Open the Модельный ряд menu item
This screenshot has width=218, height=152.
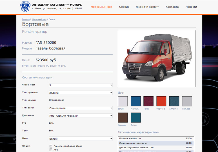click(x=101, y=7)
